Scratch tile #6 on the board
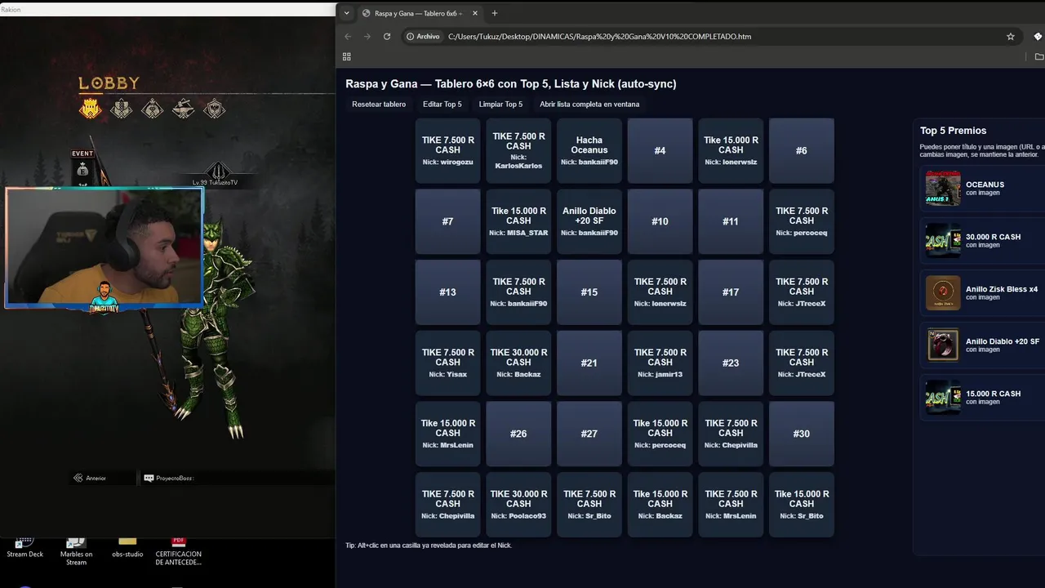This screenshot has width=1045, height=588. click(x=802, y=150)
